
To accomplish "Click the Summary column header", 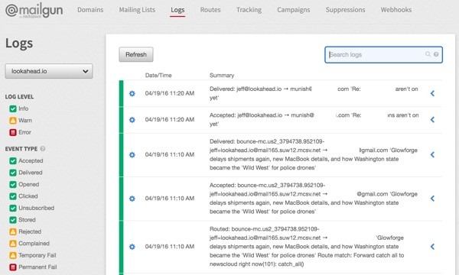I will [x=222, y=76].
